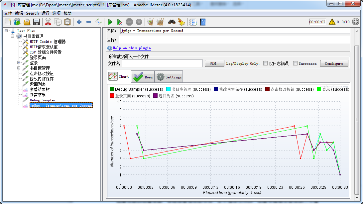Open the 编辑 menu

[19, 13]
